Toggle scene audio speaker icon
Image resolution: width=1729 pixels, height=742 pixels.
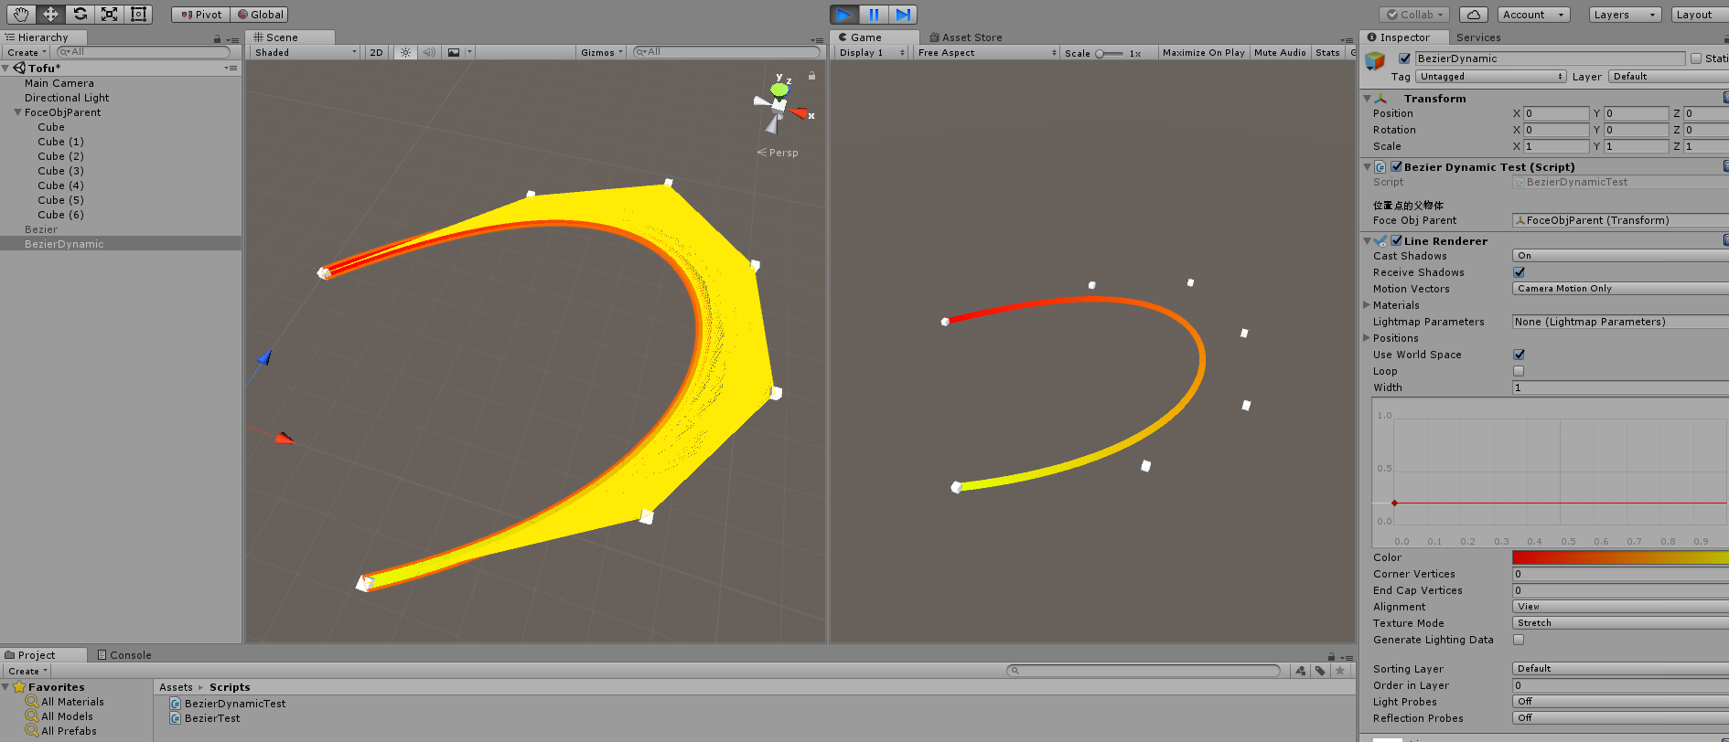(x=429, y=52)
